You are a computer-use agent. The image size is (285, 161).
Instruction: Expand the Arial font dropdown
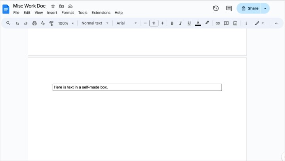[126, 23]
